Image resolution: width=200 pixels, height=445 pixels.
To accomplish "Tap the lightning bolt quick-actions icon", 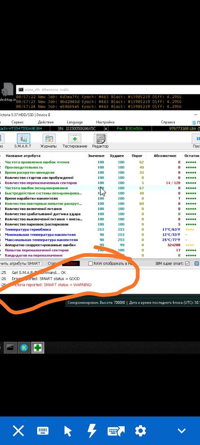I will 92,431.
